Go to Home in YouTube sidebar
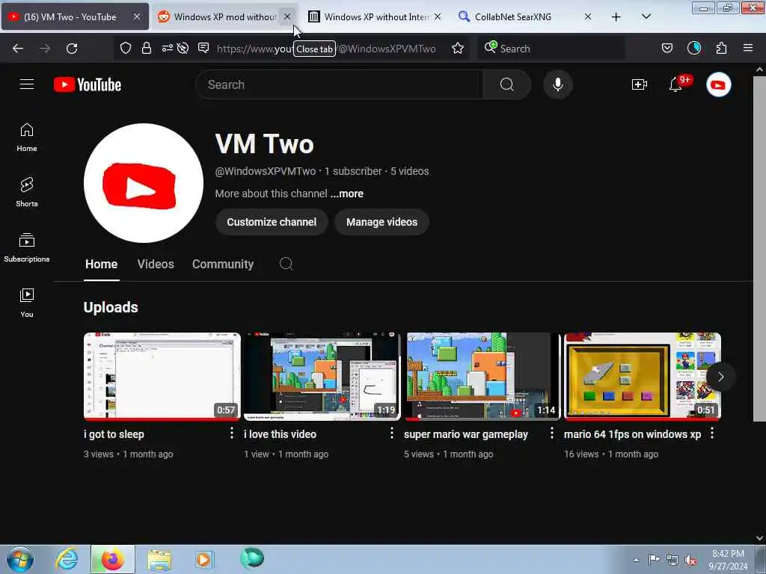The height and width of the screenshot is (574, 766). [27, 138]
